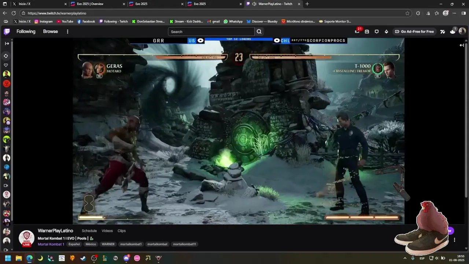Open the tab actions menu icon
The image size is (469, 264).
[5, 4]
